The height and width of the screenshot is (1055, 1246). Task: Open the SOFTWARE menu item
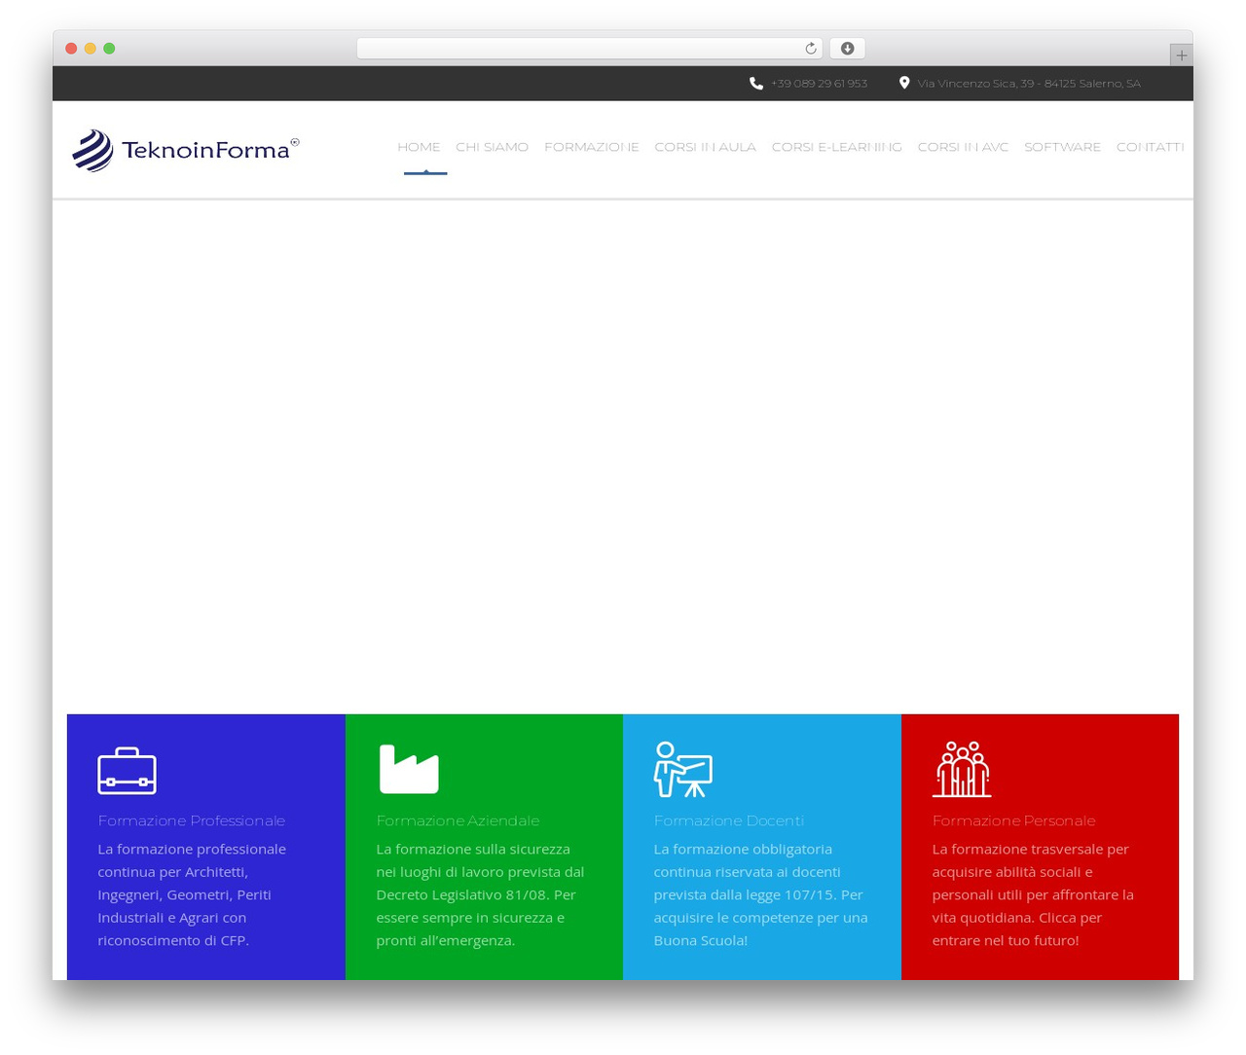tap(1062, 147)
